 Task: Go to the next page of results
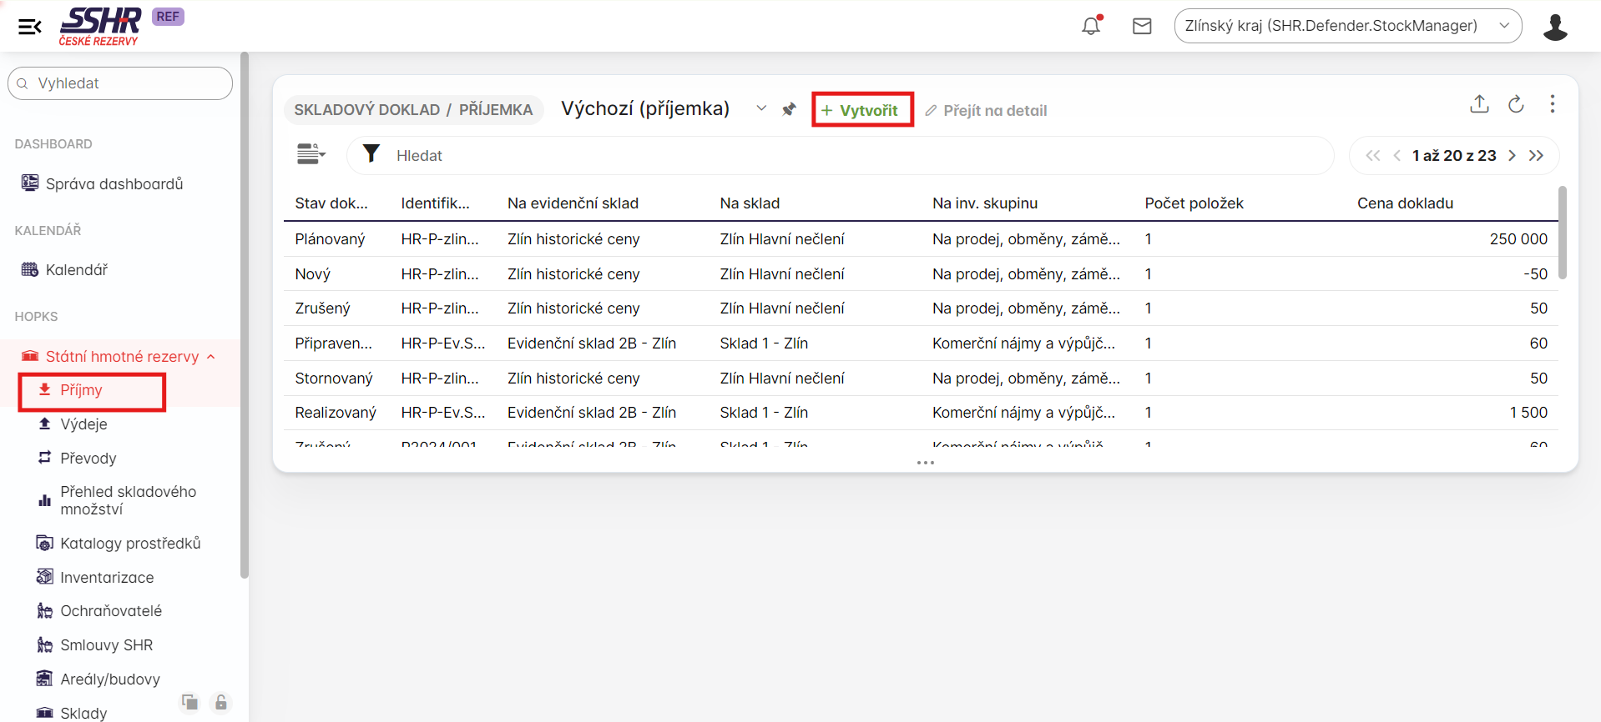click(x=1512, y=156)
